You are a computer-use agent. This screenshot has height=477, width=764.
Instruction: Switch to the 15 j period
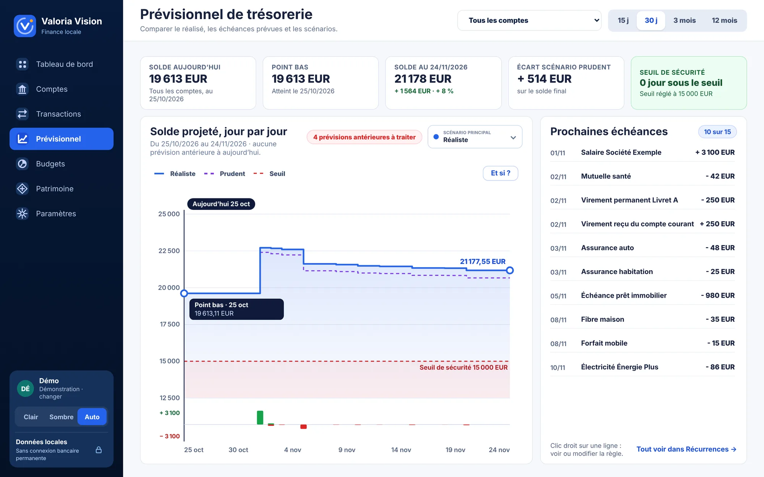coord(623,20)
